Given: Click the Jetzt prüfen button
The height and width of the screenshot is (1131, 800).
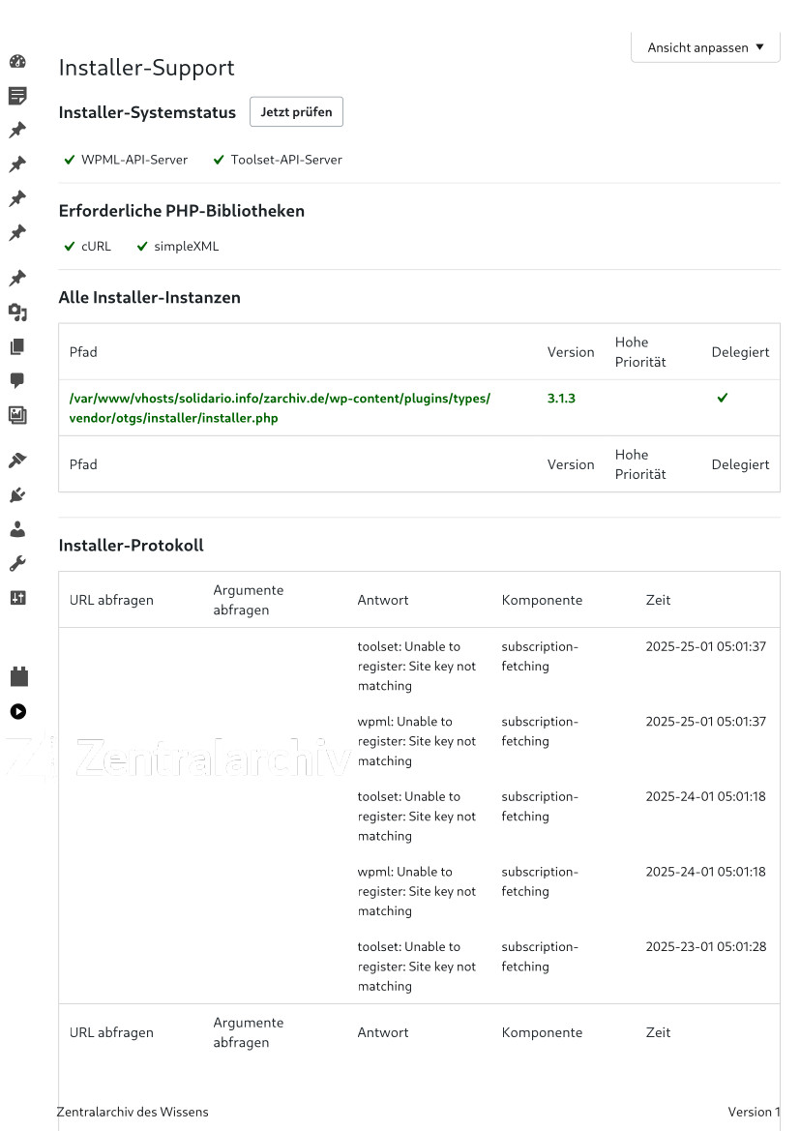Looking at the screenshot, I should click(x=296, y=112).
